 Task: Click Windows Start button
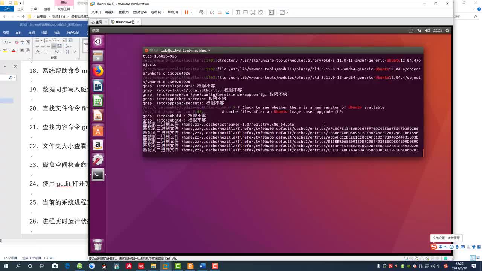click(6, 266)
